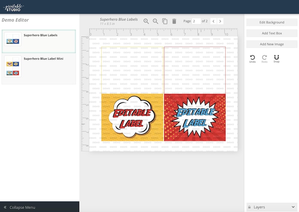Click the Collapse Menu double-arrow icon

5,207
